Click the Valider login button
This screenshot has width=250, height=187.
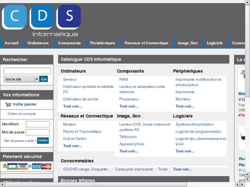point(43,140)
